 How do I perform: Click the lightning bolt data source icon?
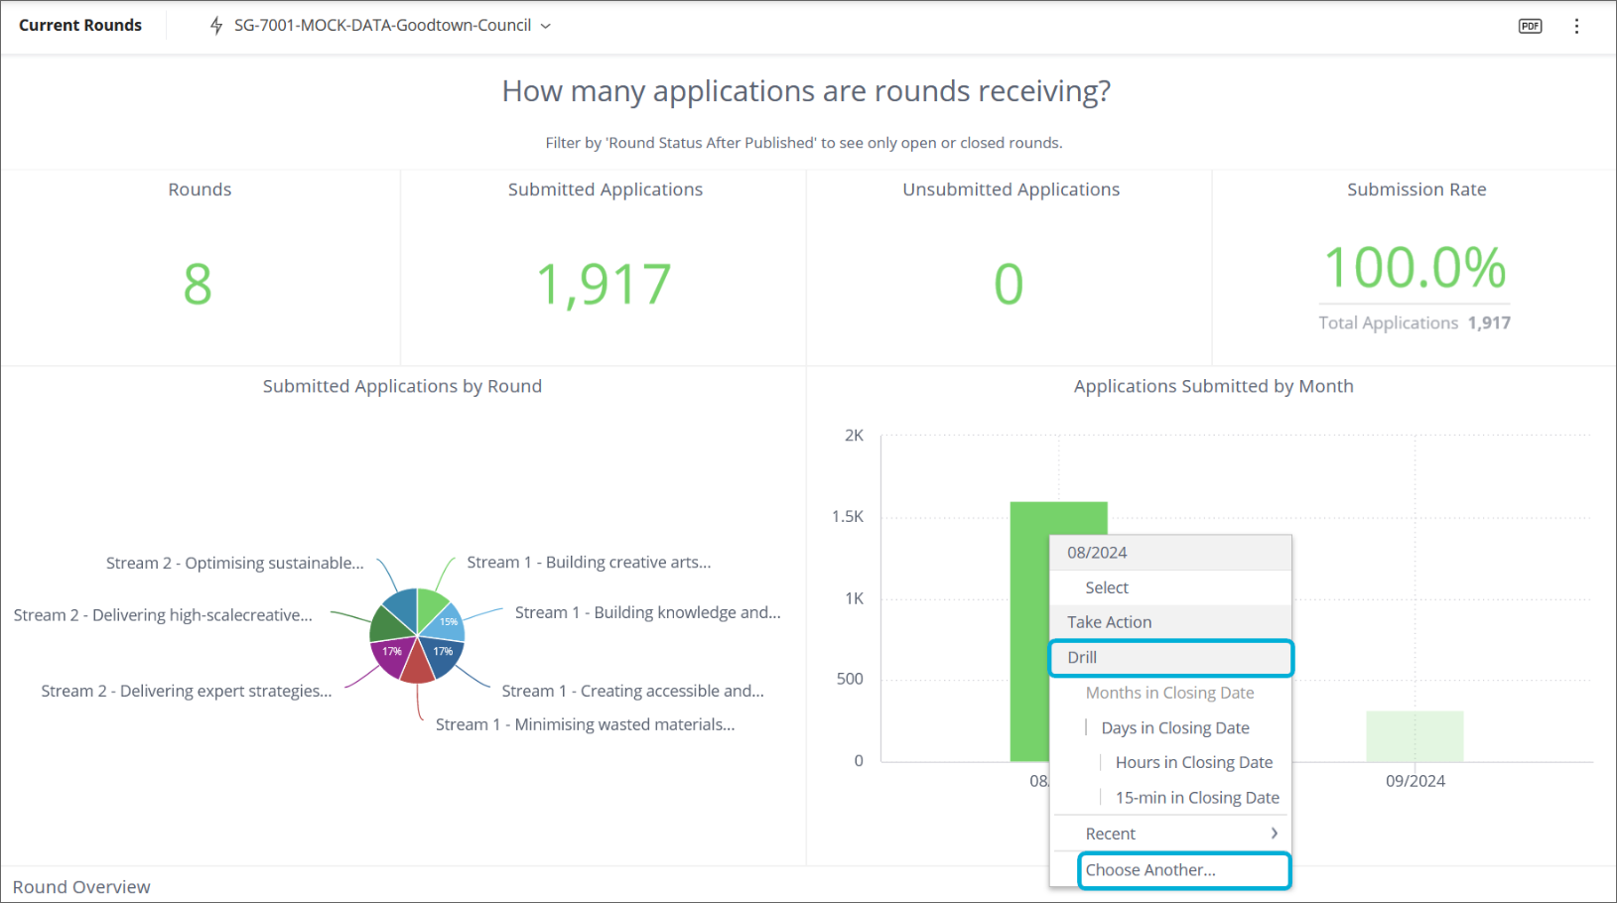[x=216, y=26]
